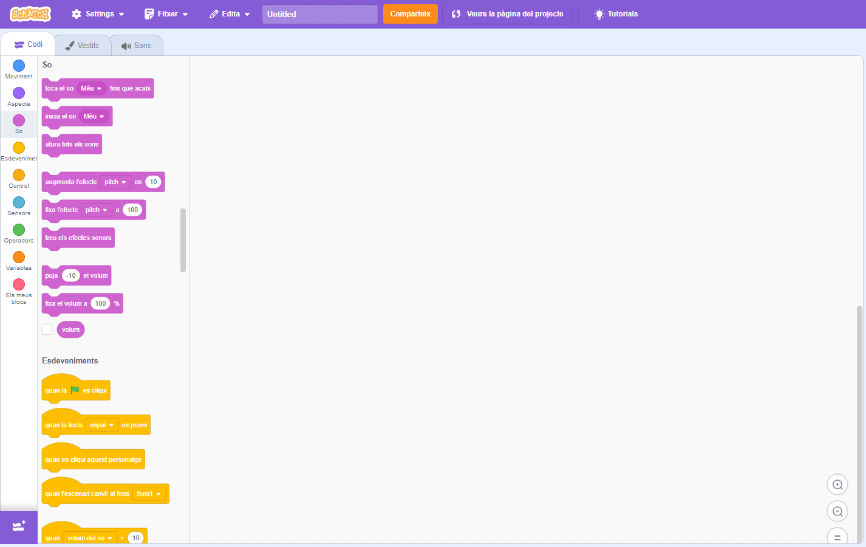Image resolution: width=866 pixels, height=547 pixels.
Task: Zoom out on the workspace
Action: pos(837,512)
